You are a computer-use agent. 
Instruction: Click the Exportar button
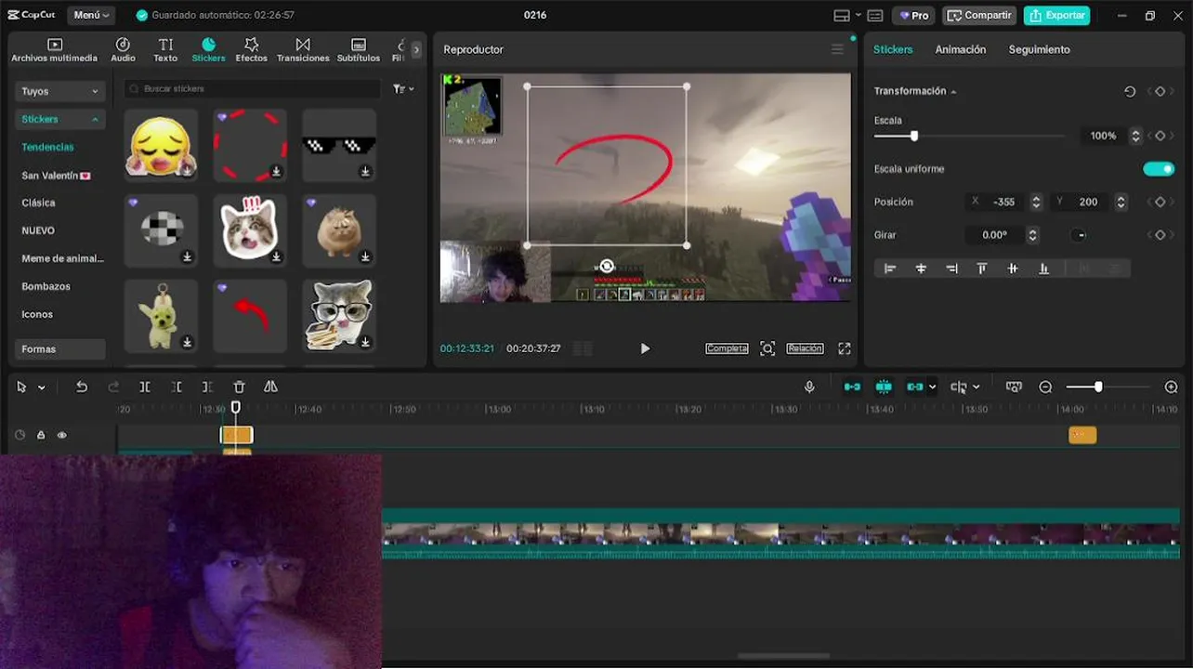(1057, 15)
